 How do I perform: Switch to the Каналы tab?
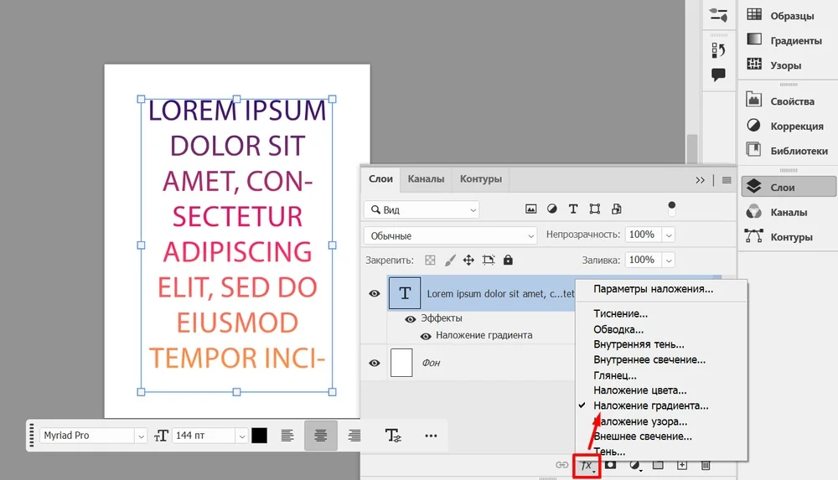point(427,179)
